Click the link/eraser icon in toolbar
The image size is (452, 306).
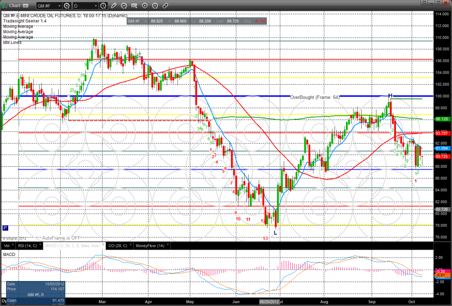[165, 6]
